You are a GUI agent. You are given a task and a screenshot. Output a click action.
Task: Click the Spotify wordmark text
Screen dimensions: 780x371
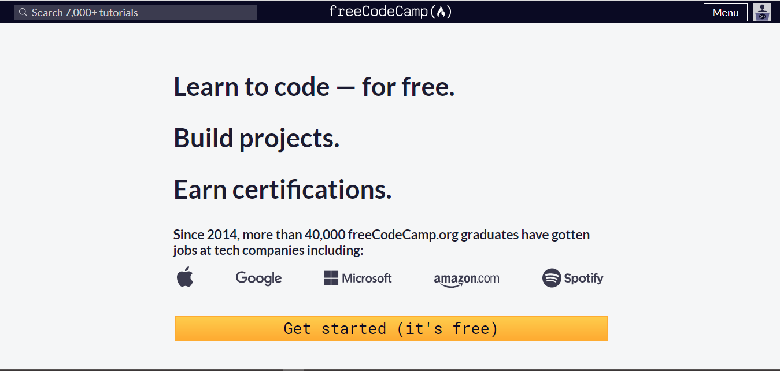click(584, 278)
